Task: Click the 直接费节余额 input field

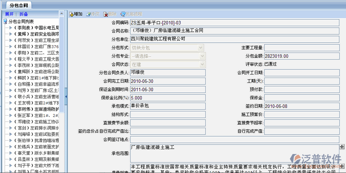Action: click(x=168, y=123)
